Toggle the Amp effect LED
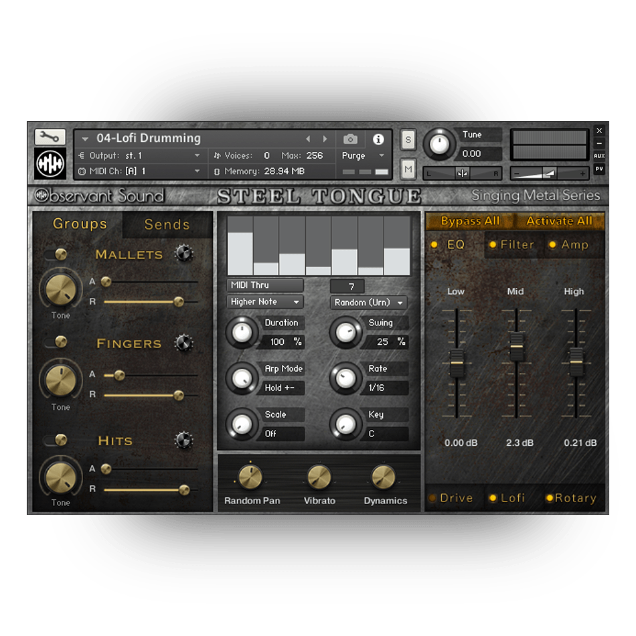 coord(552,244)
